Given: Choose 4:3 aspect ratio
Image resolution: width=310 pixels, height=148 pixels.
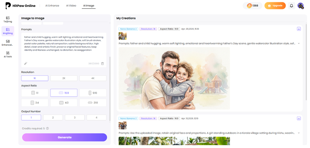Looking at the screenshot, I should click(64, 103).
